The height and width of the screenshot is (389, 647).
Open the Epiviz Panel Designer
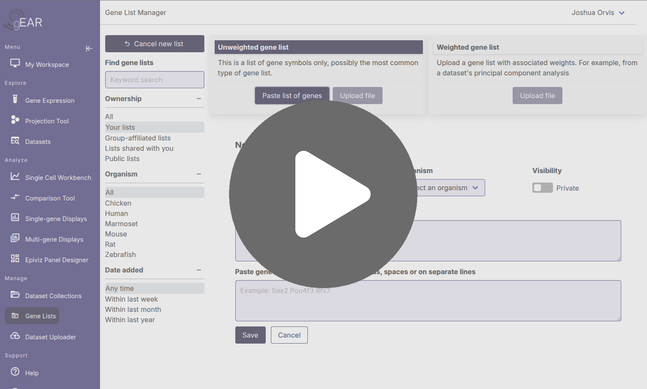(56, 260)
